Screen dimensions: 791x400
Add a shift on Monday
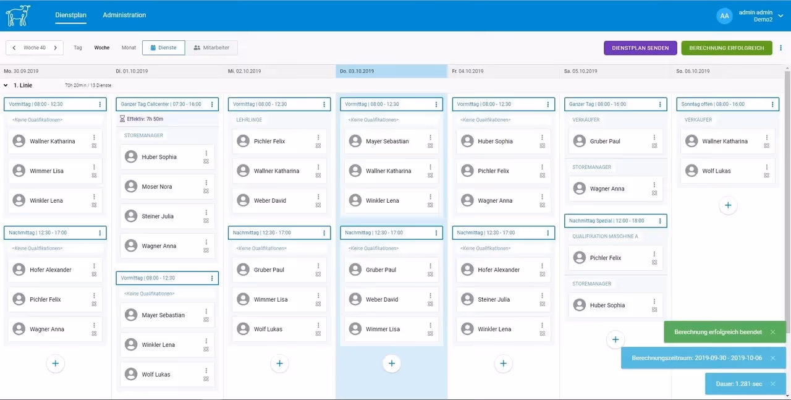pos(55,364)
